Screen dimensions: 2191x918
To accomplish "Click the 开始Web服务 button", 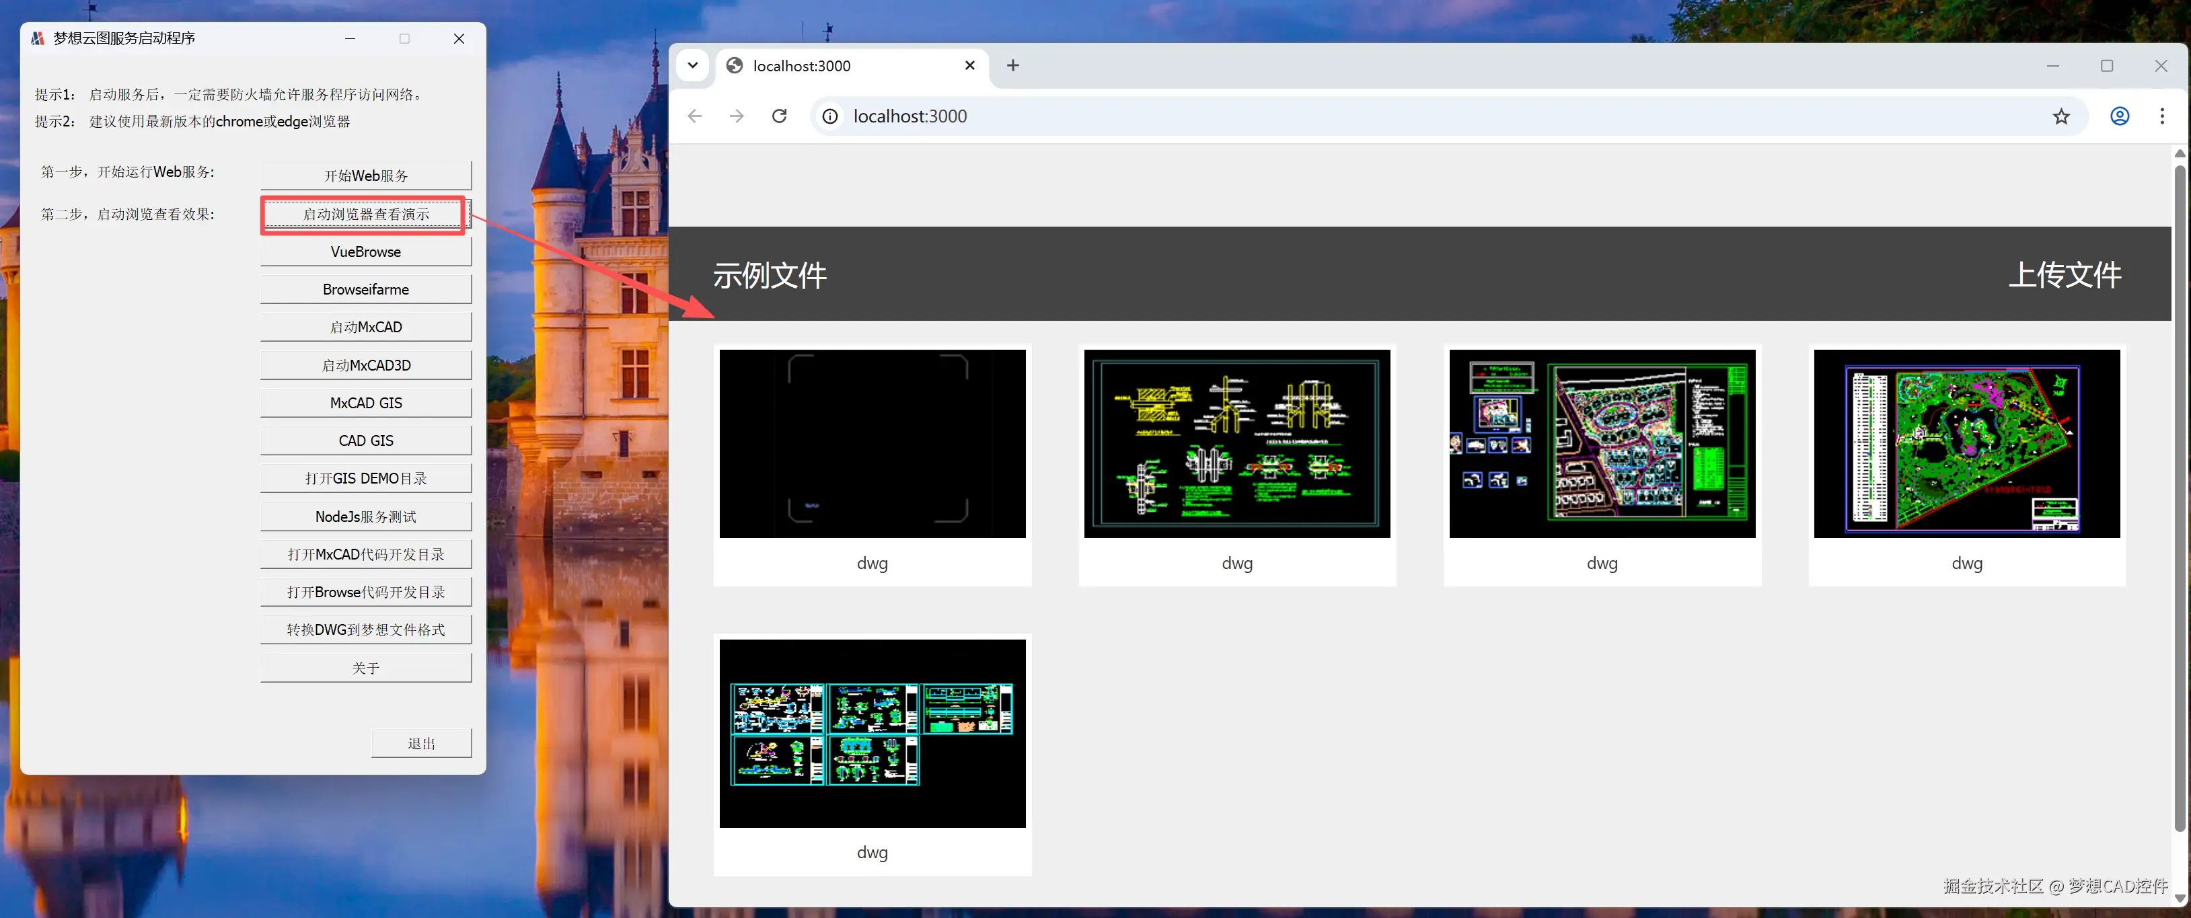I will point(366,175).
